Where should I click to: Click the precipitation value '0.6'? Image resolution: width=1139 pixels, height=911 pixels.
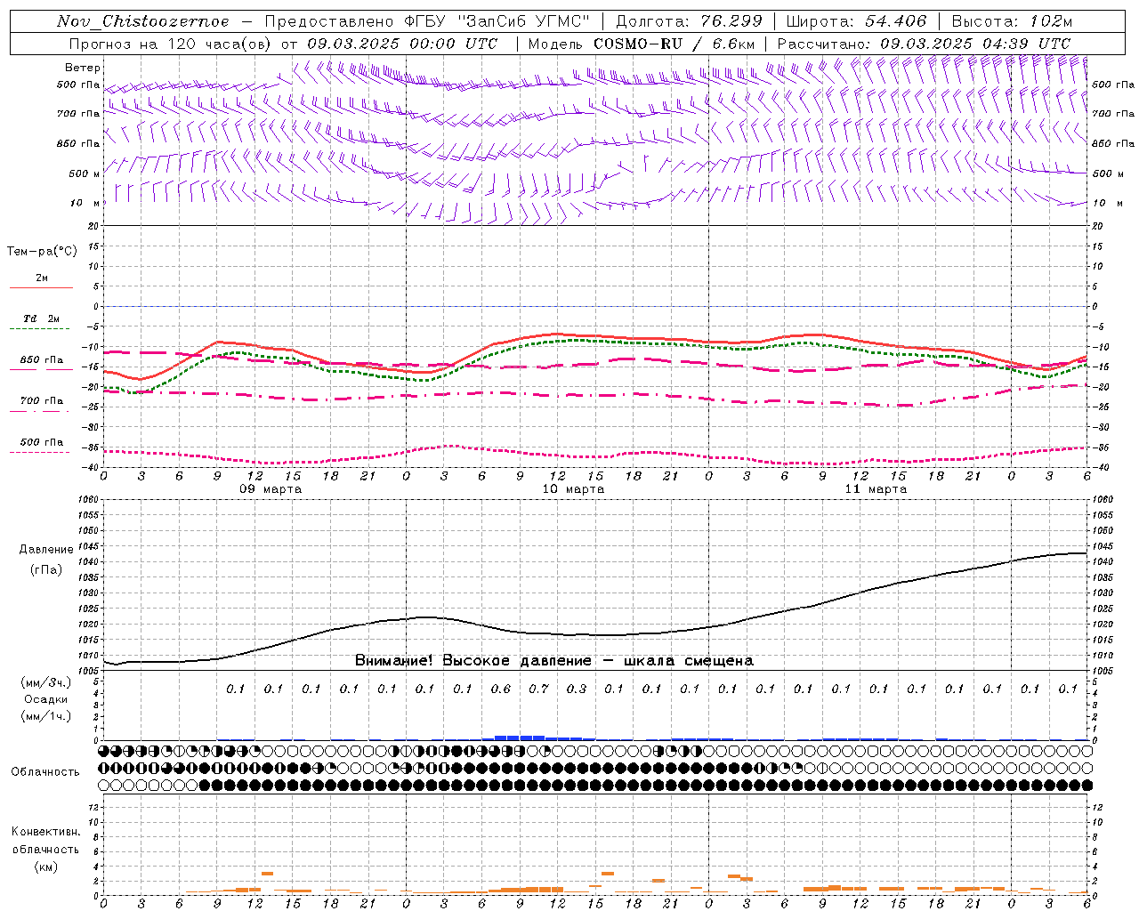(x=501, y=689)
